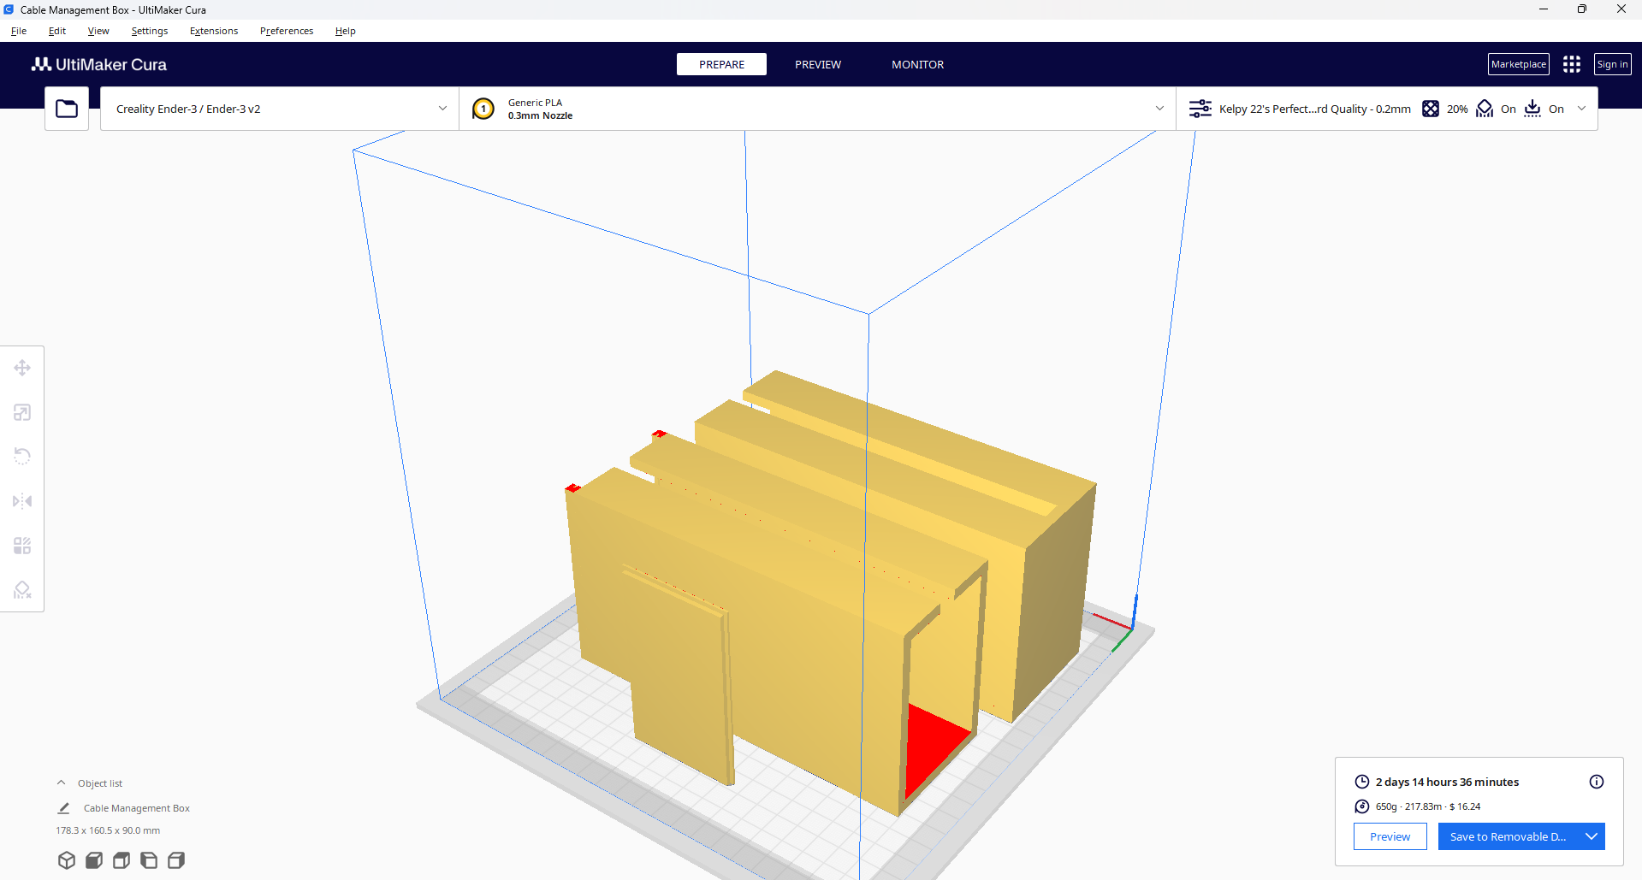Open the Settings menu
The image size is (1642, 880).
[150, 31]
